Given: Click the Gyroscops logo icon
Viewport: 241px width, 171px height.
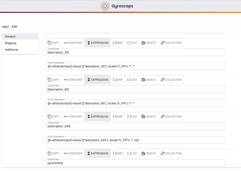Looking at the screenshot, I should tap(105, 6).
